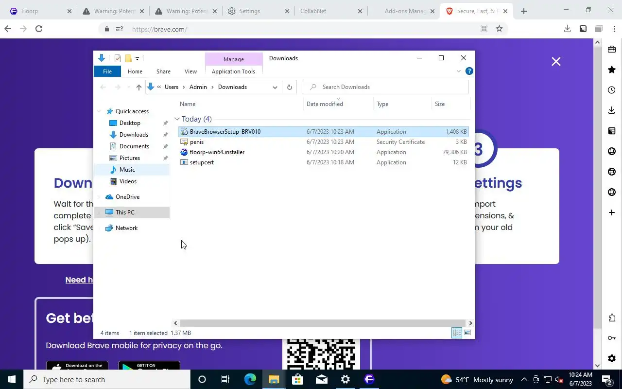622x389 pixels.
Task: Sort files by the Name column header
Action: pos(239,104)
